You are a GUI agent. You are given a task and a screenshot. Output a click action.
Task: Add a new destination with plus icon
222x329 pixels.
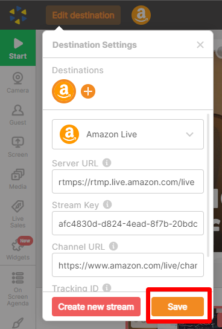(88, 91)
